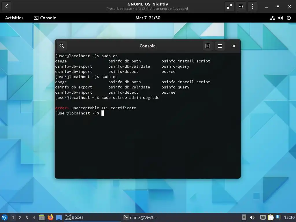Click the host volume tray icon
Viewport: 296px width, 222px height.
click(252, 217)
